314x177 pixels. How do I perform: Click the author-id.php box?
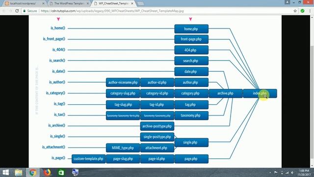click(x=157, y=83)
